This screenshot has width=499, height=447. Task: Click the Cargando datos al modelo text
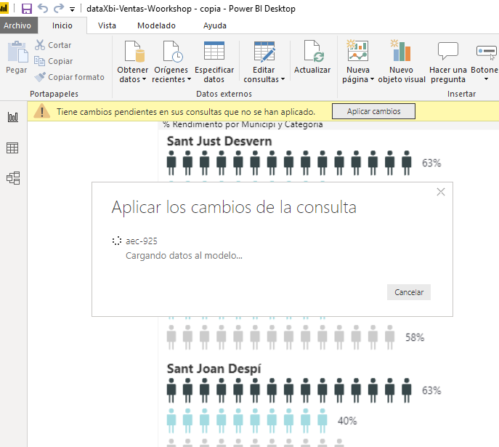[x=184, y=256]
